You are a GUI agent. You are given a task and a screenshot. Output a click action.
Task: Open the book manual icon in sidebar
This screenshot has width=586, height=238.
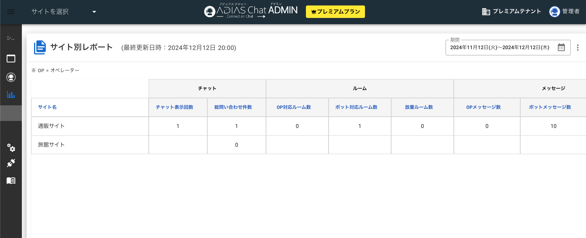pyautogui.click(x=11, y=181)
